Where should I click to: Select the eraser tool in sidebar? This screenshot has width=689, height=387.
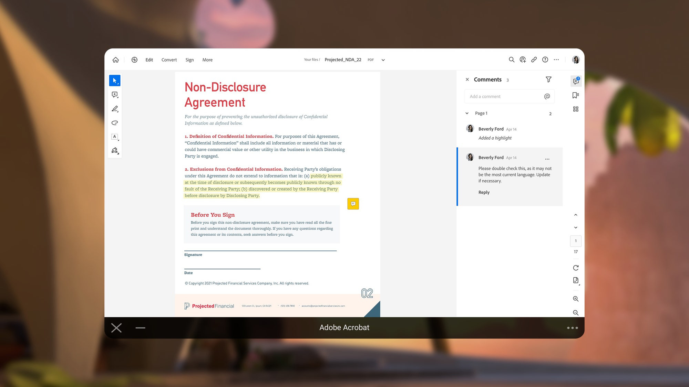pyautogui.click(x=114, y=122)
